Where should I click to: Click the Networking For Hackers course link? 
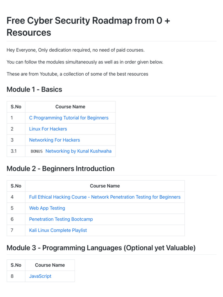pyautogui.click(x=54, y=140)
